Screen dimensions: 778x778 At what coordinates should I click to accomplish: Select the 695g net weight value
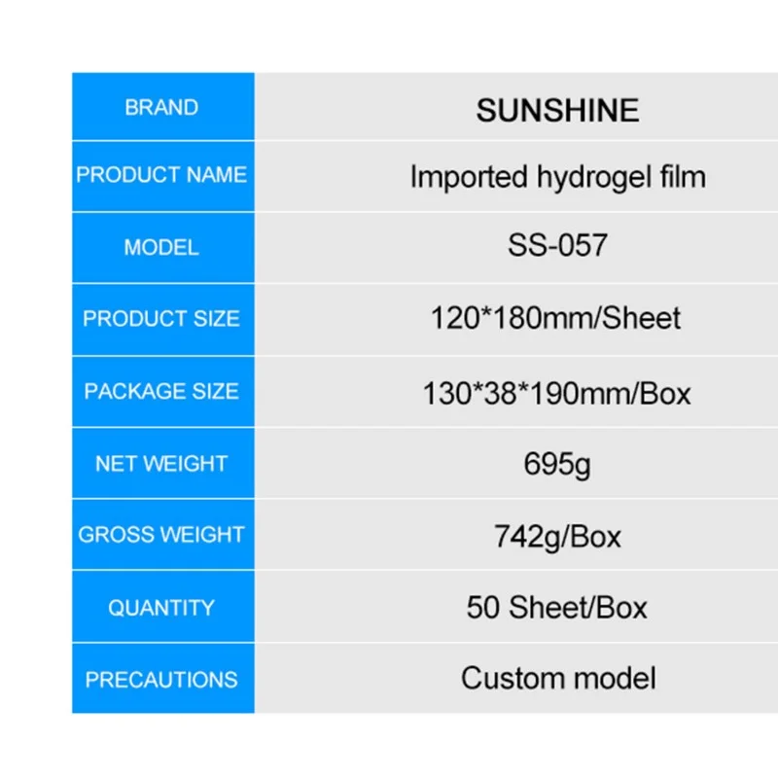pos(557,466)
